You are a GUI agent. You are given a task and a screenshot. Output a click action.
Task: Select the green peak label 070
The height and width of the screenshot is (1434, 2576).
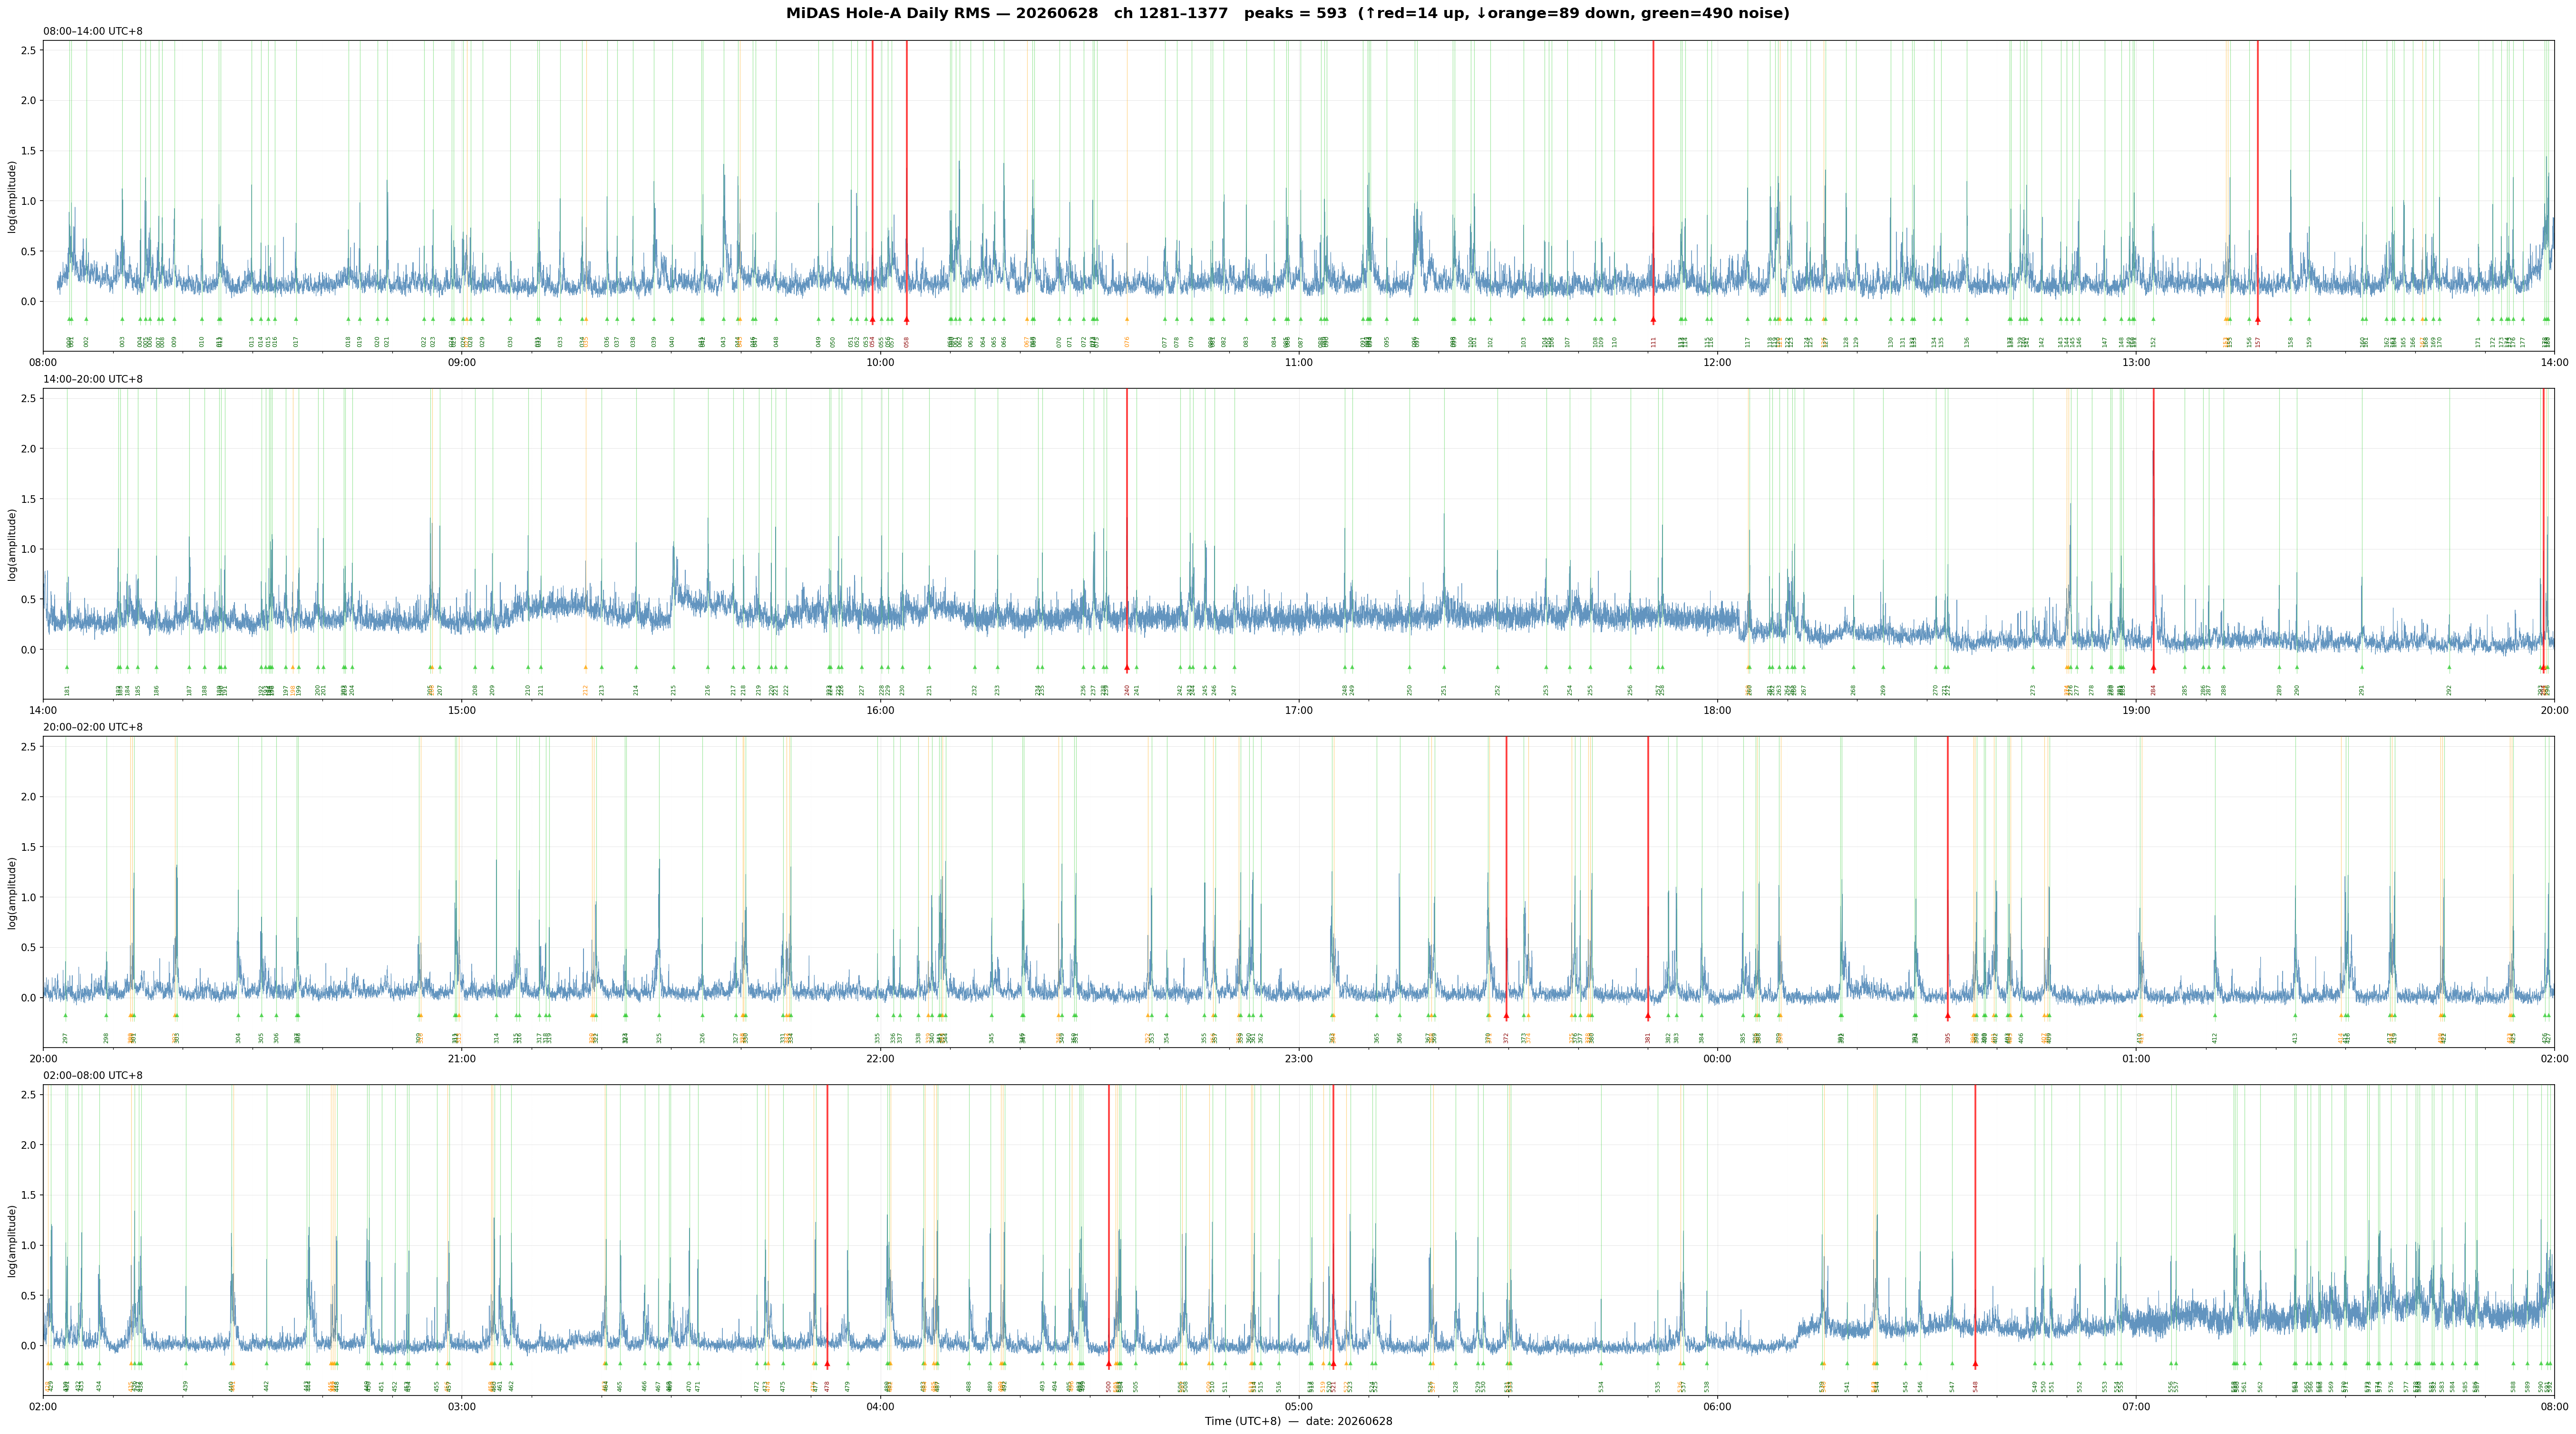(x=1059, y=342)
